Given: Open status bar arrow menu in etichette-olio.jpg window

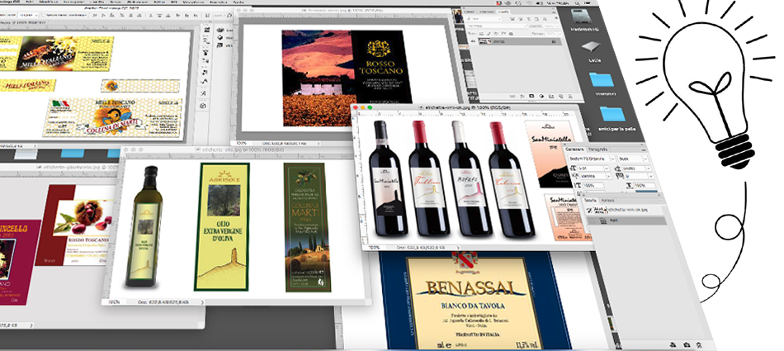Looking at the screenshot, I should click(202, 302).
